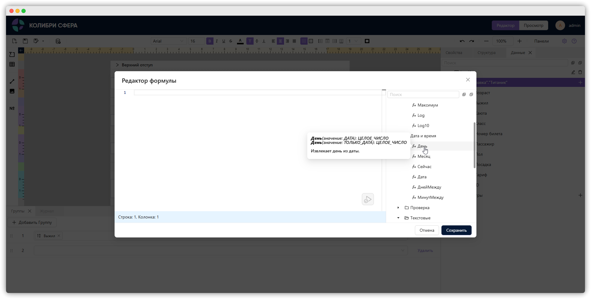Open the border width dropdown showing 1
This screenshot has width=591, height=299.
click(x=353, y=41)
